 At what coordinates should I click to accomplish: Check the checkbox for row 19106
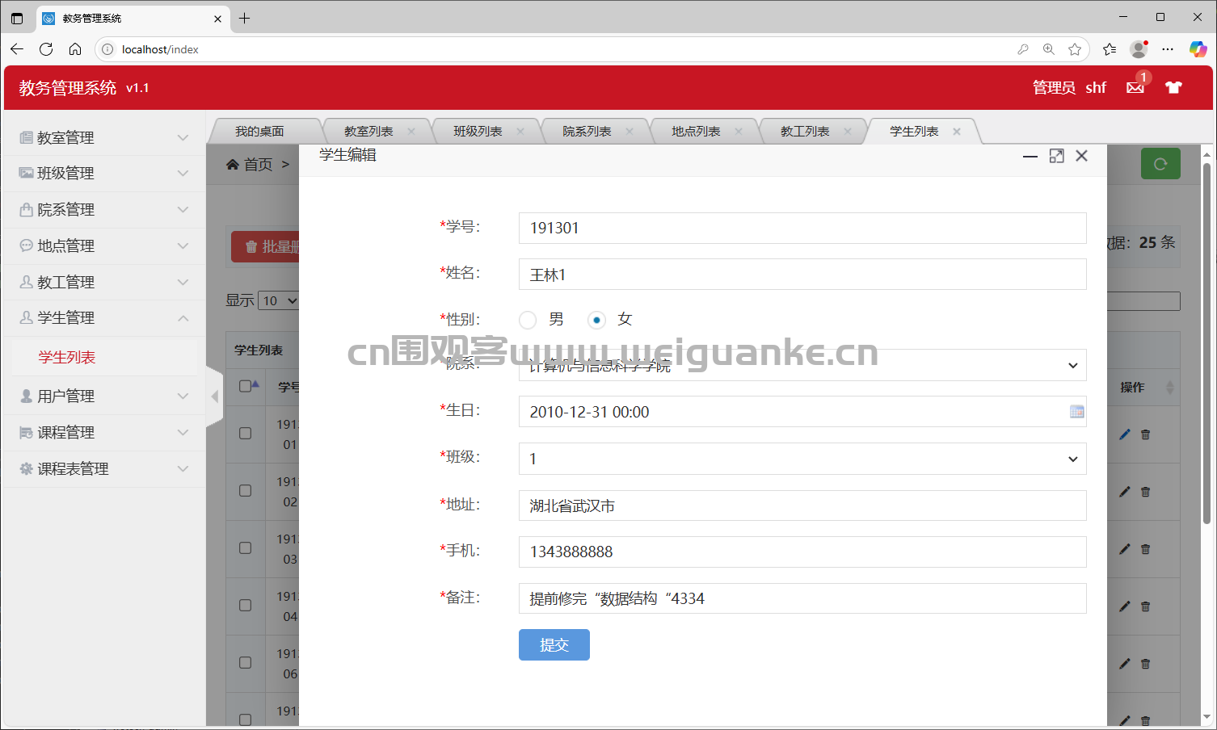[245, 663]
